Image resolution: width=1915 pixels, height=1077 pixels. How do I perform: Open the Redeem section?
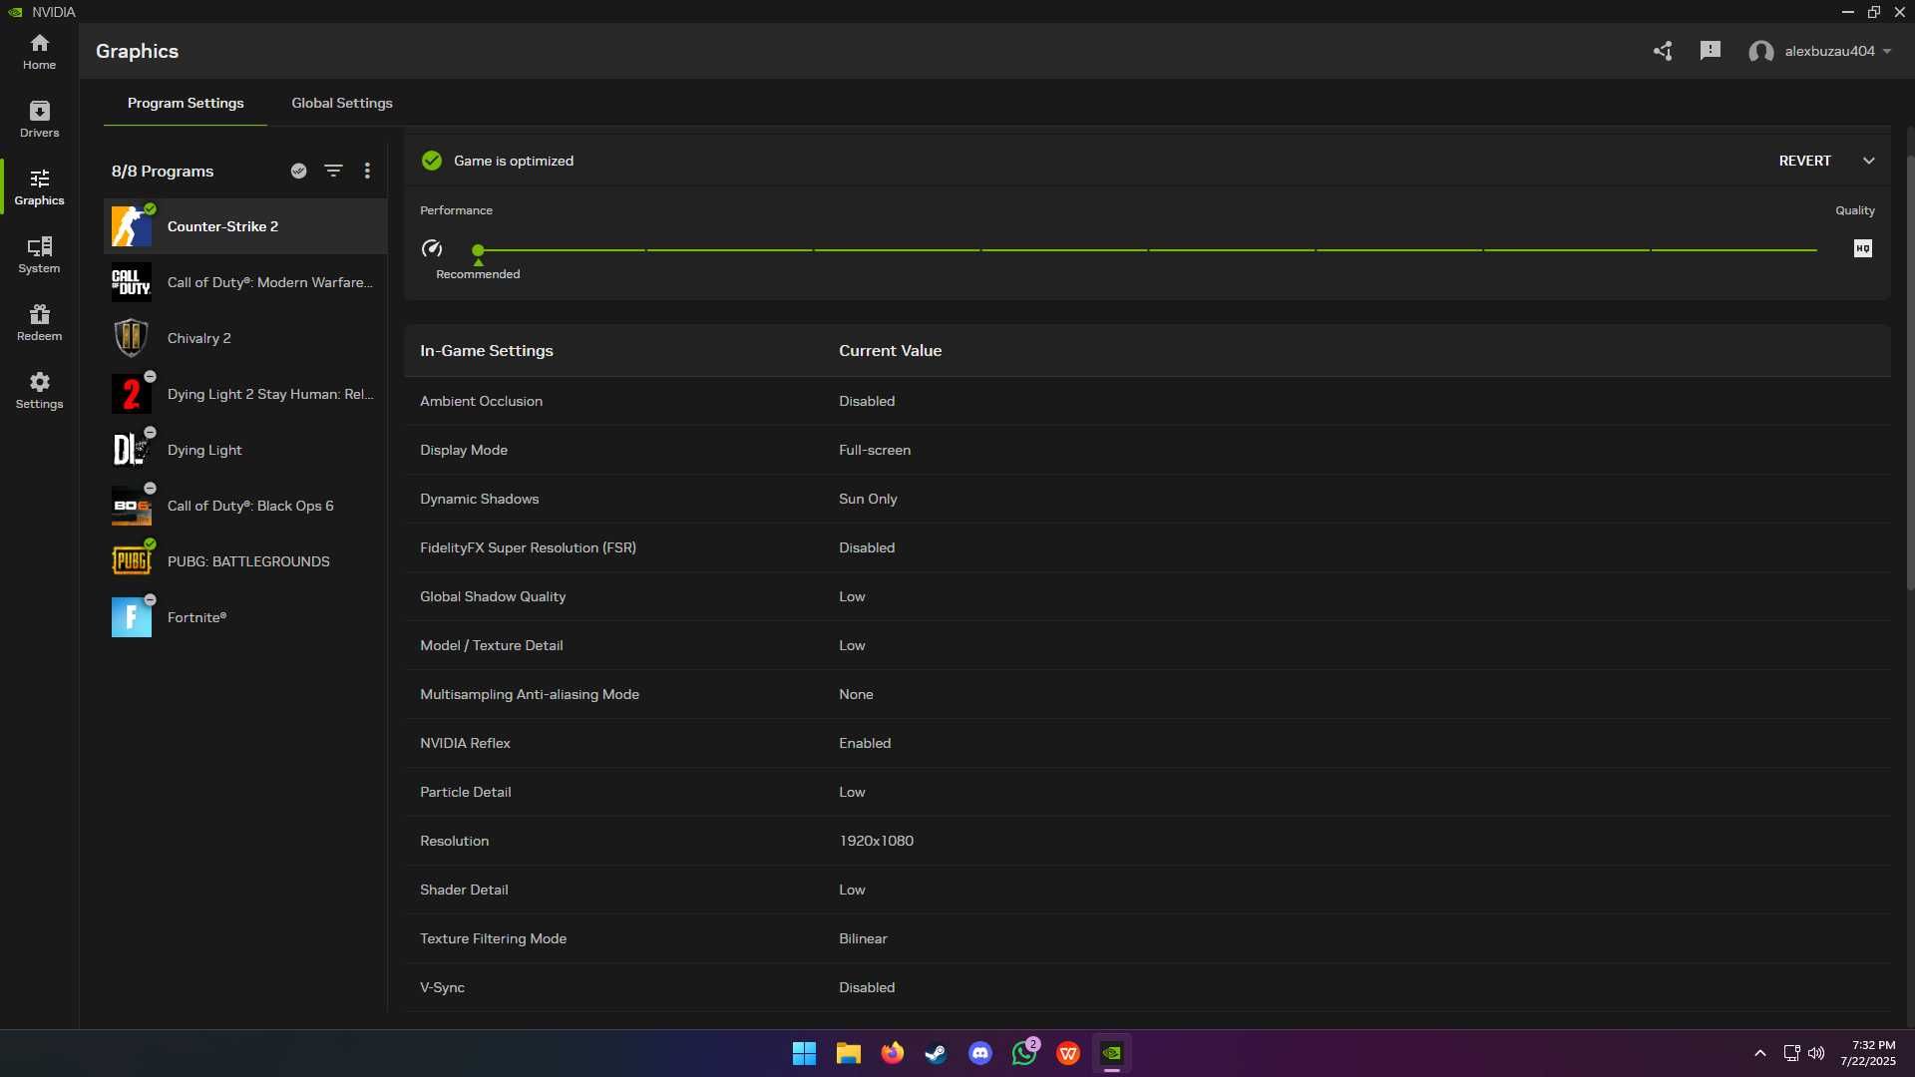click(39, 323)
